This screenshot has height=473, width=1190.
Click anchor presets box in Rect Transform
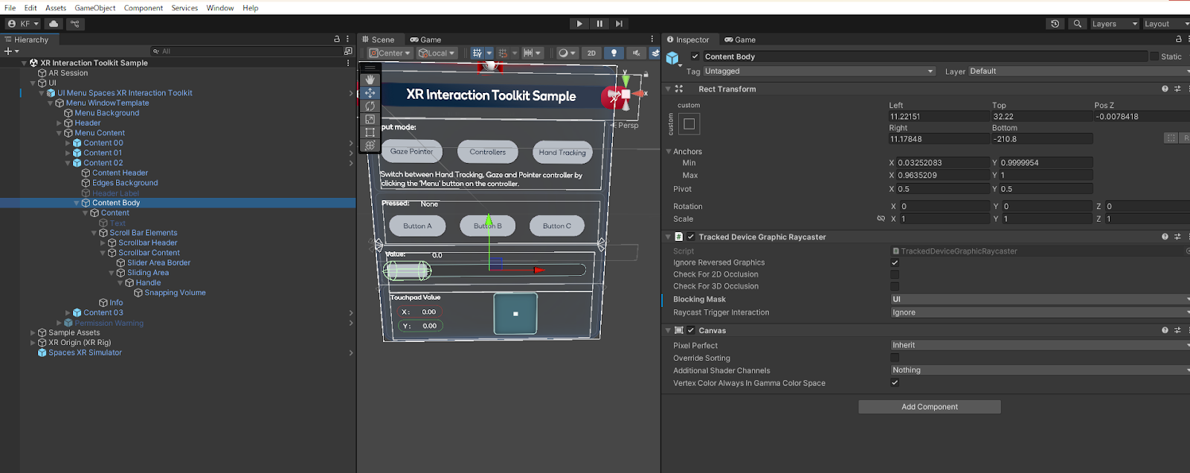pyautogui.click(x=689, y=124)
